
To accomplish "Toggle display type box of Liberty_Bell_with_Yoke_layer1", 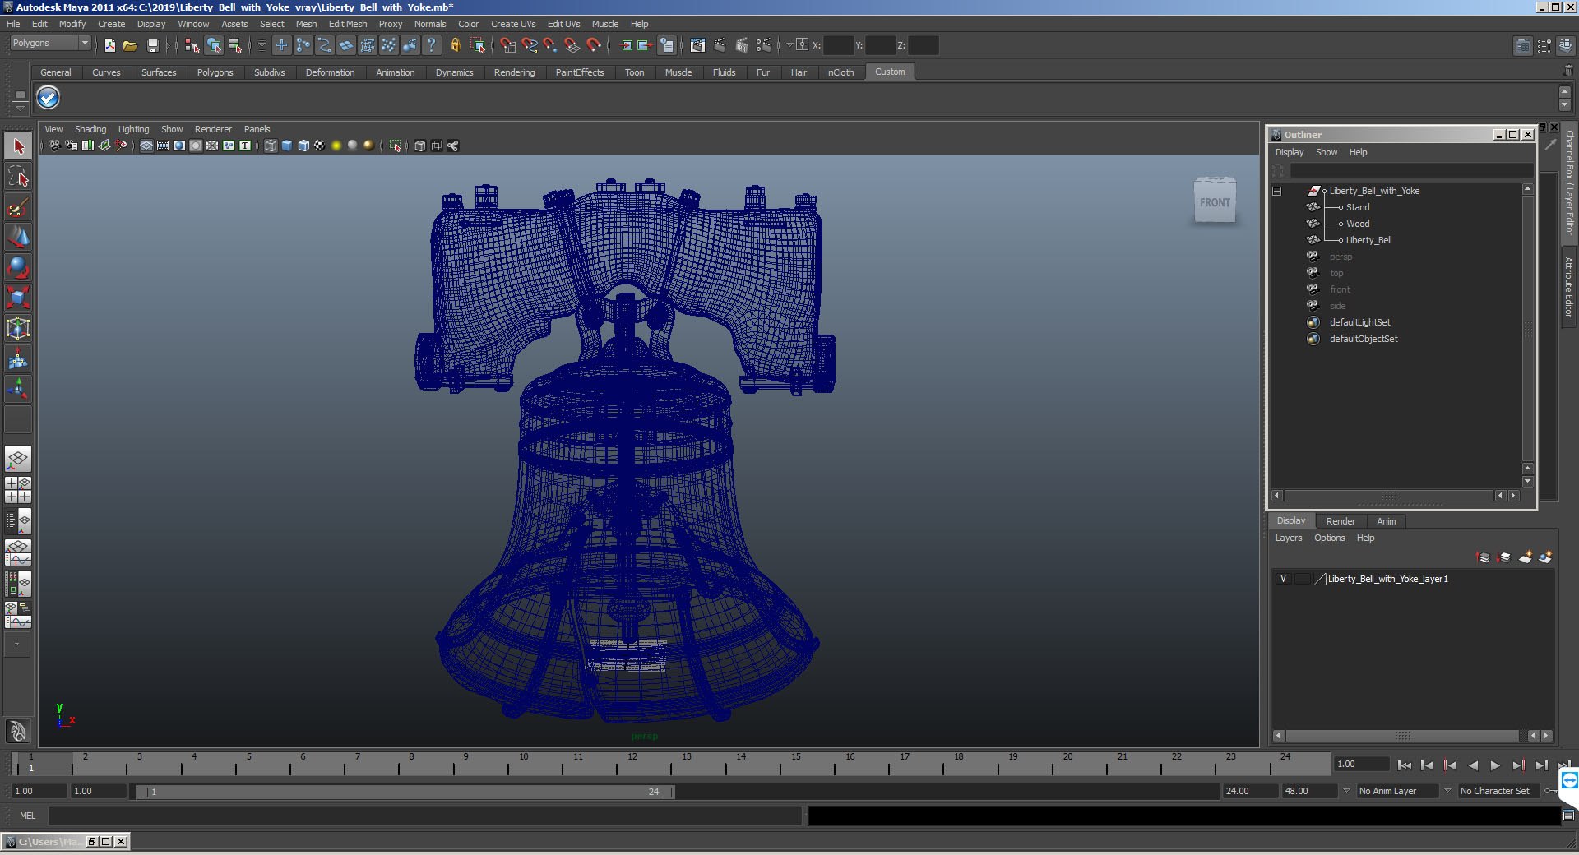I will [x=1302, y=579].
